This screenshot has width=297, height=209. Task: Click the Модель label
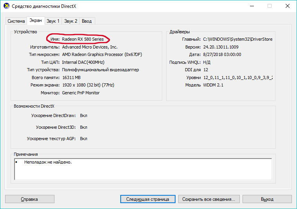pos(193,85)
